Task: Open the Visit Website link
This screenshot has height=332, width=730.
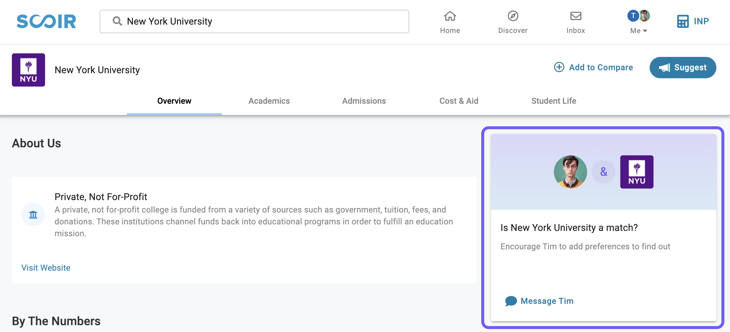Action: [46, 268]
